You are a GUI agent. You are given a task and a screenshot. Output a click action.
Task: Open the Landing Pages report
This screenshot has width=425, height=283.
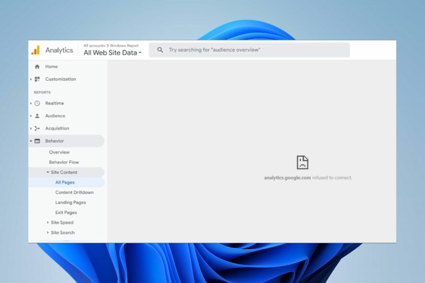pyautogui.click(x=71, y=202)
